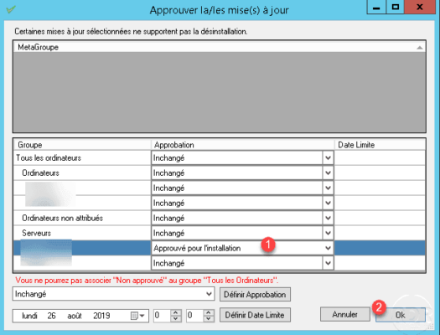Decrease the first time stepper value

coord(175,319)
